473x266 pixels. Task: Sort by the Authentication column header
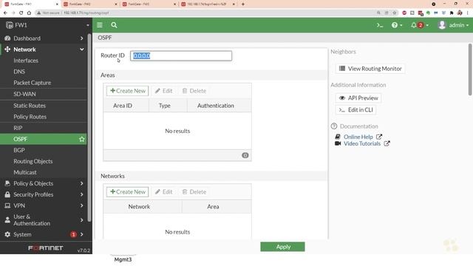coord(215,106)
